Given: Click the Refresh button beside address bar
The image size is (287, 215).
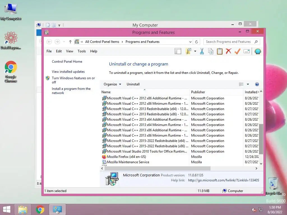Looking at the screenshot, I should (196, 42).
